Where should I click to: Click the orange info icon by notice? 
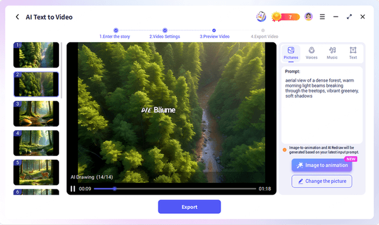284,150
